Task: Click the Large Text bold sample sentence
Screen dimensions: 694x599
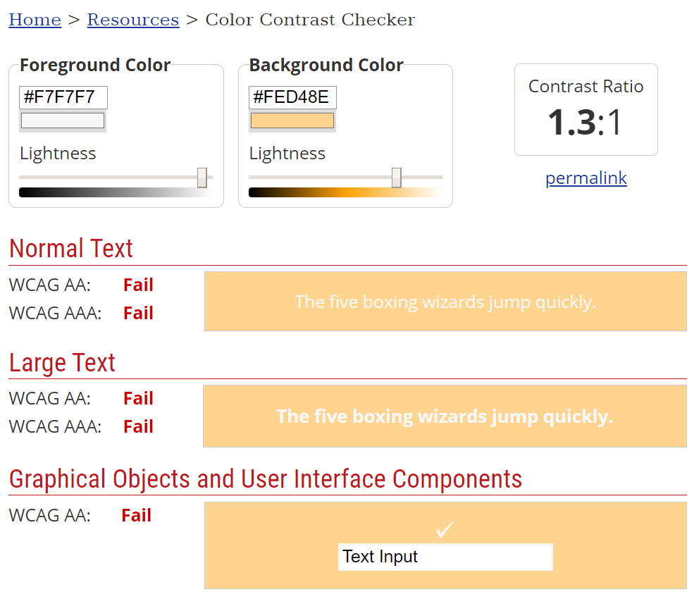Action: tap(445, 416)
